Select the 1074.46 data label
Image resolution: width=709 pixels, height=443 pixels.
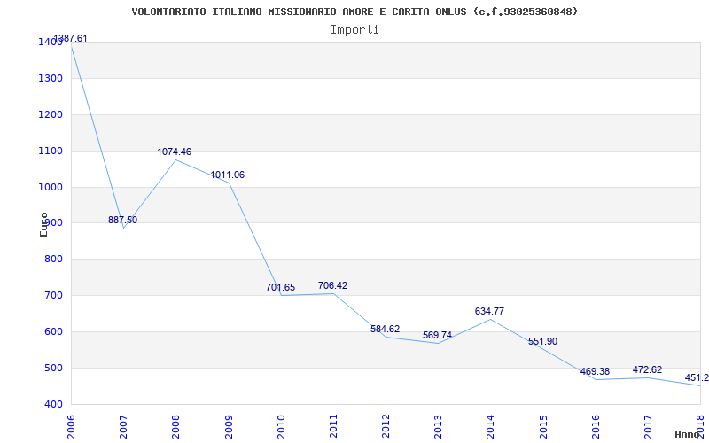[174, 152]
